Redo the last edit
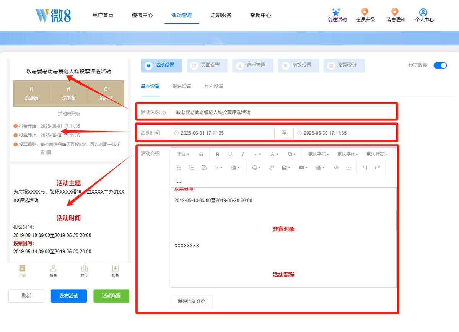The height and width of the screenshot is (332, 459). coord(377,168)
